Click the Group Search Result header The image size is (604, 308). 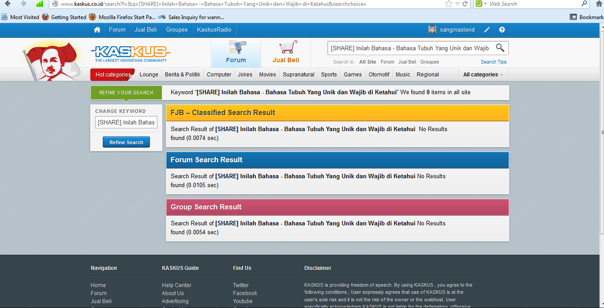click(337, 207)
